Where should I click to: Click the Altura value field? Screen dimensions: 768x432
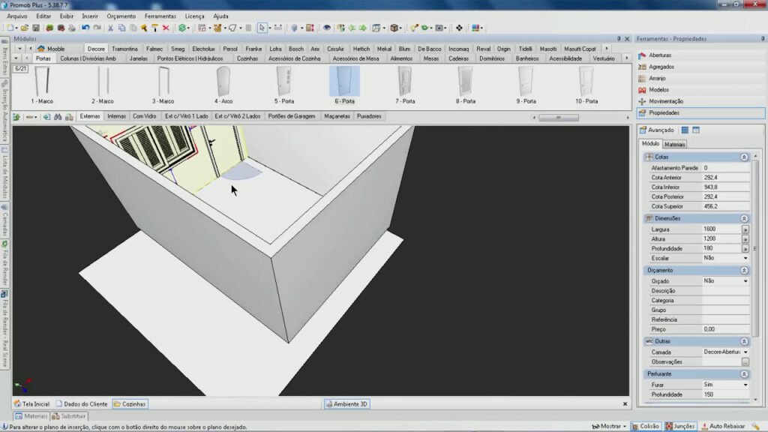pyautogui.click(x=721, y=239)
